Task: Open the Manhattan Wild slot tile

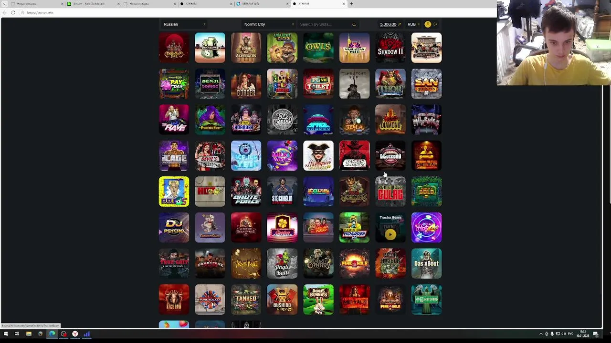Action: pyautogui.click(x=354, y=48)
